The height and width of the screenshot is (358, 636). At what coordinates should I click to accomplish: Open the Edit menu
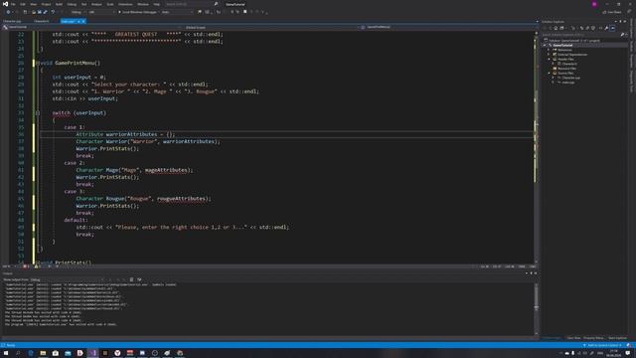pos(23,4)
